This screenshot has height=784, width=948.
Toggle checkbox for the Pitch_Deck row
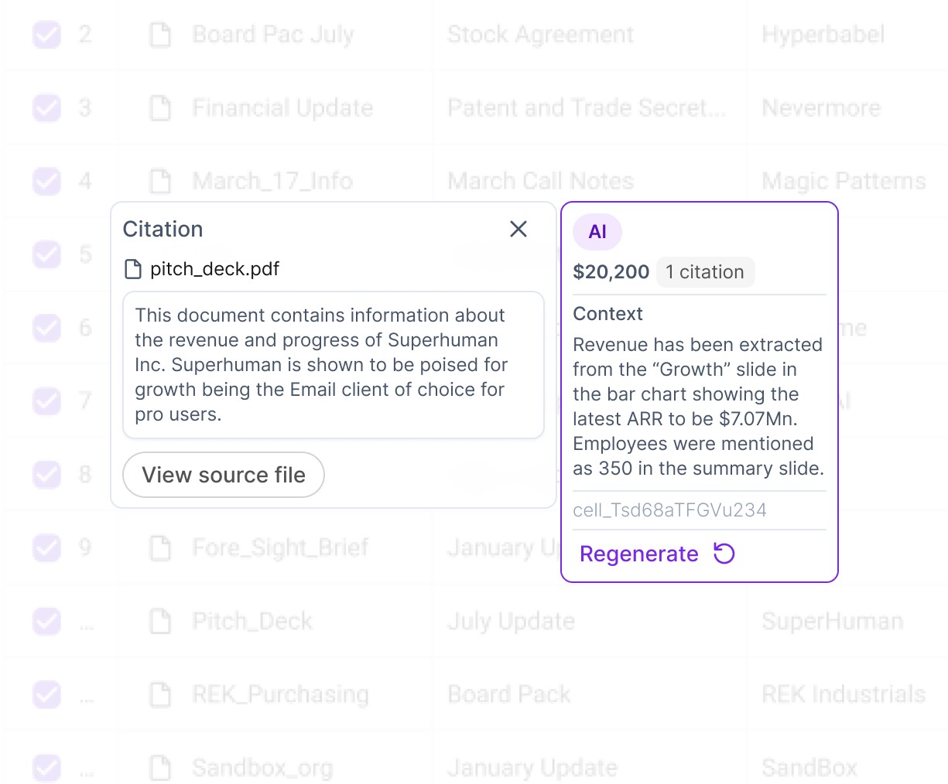46,621
